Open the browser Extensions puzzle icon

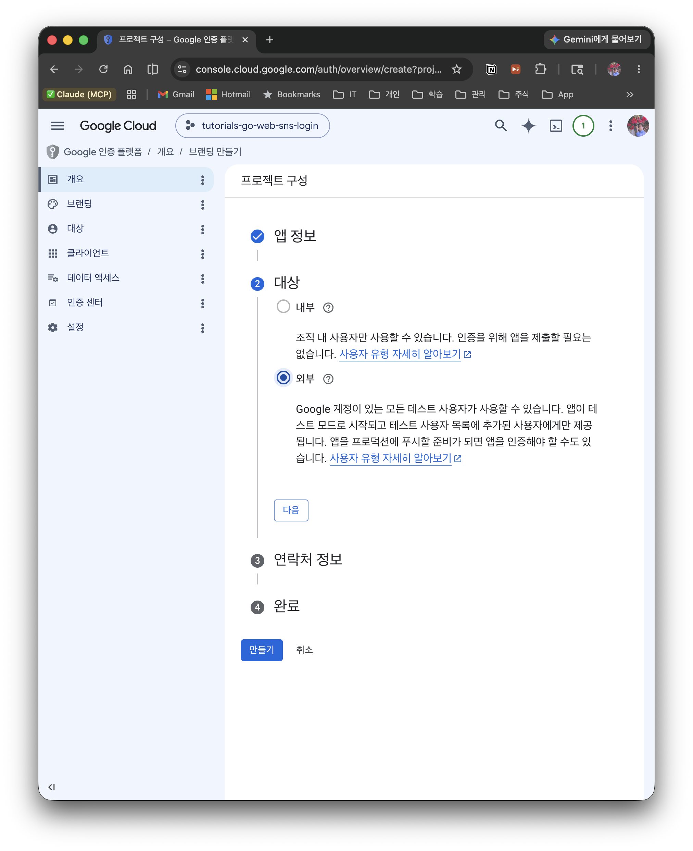click(540, 70)
